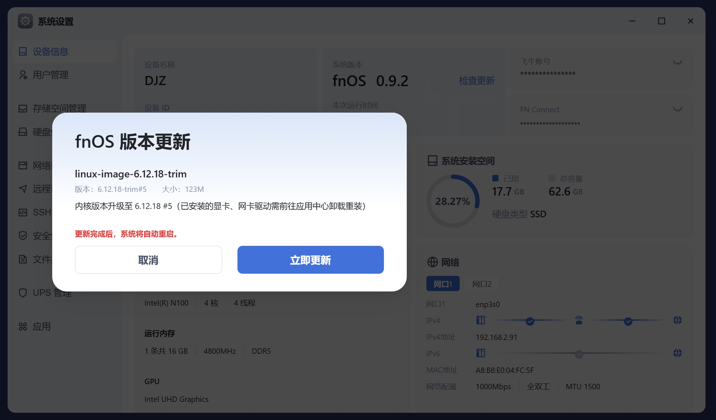Click the enp3s0 interface name

pyautogui.click(x=488, y=304)
